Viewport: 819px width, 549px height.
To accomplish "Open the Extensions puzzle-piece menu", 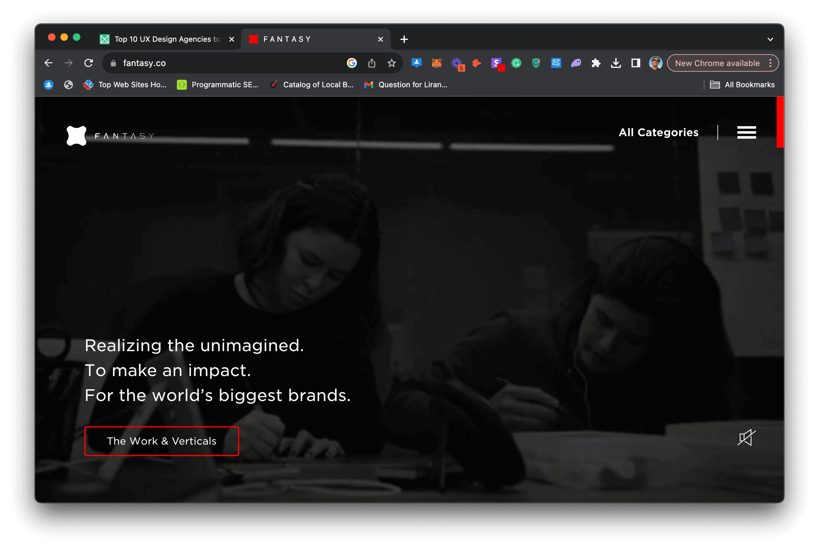I will click(x=596, y=63).
